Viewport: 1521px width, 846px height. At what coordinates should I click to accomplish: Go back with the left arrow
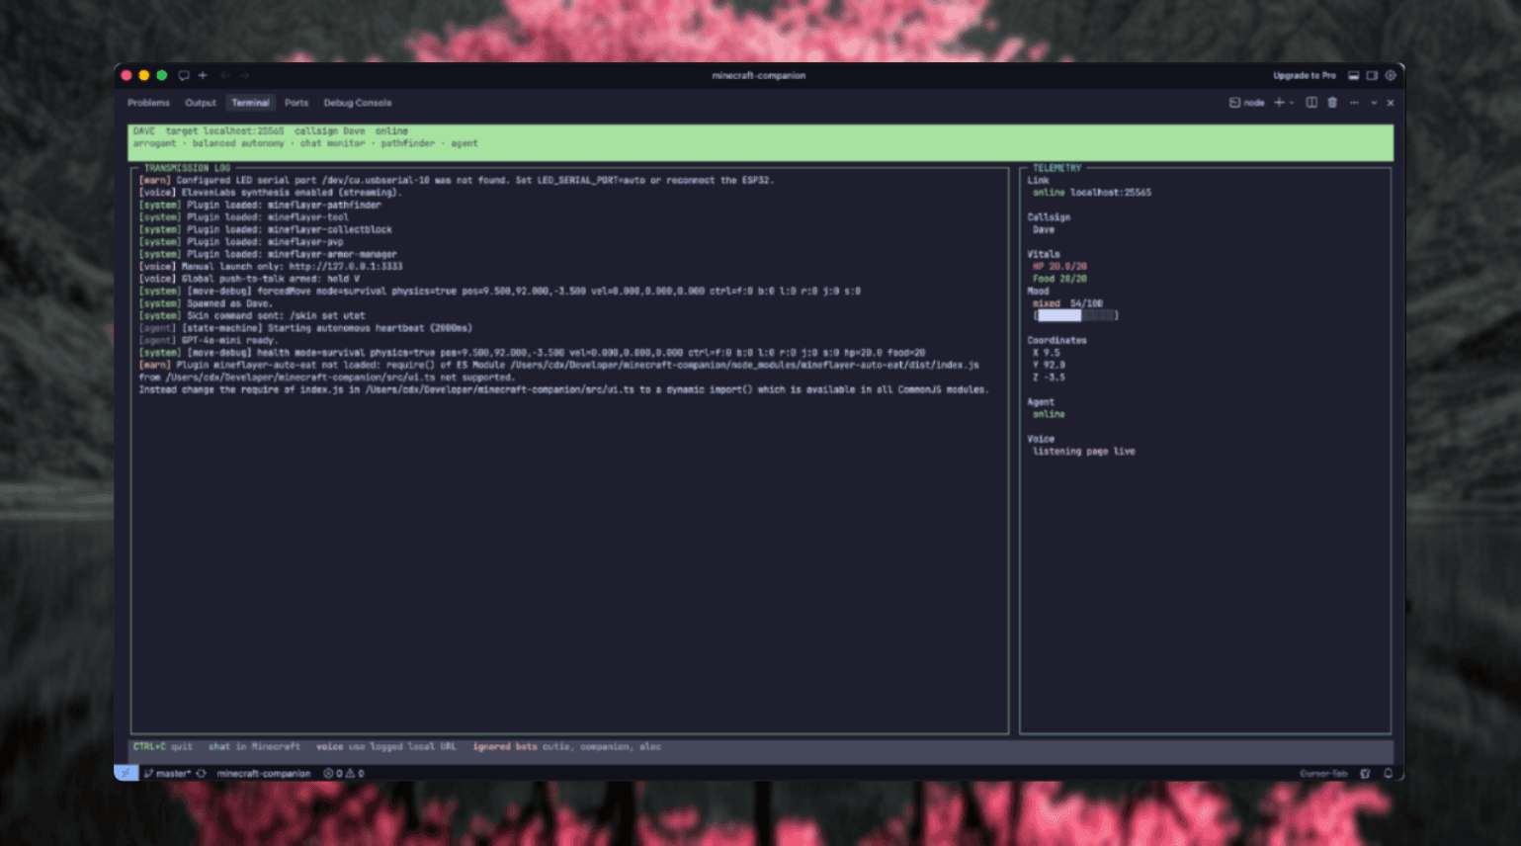pos(225,75)
